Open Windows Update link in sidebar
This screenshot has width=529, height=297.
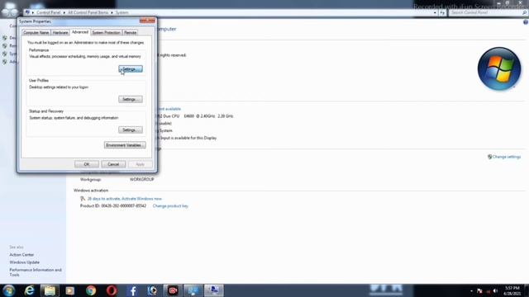pos(24,262)
